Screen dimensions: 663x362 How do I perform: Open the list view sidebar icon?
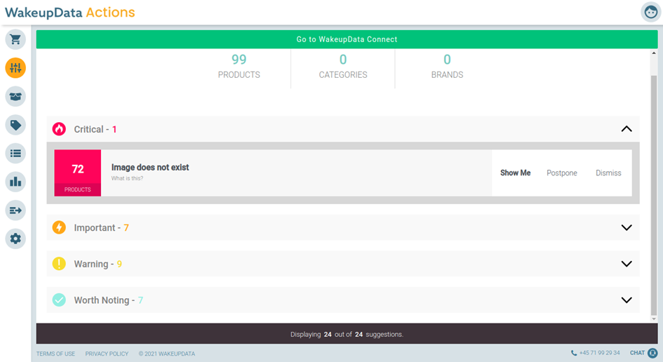15,154
